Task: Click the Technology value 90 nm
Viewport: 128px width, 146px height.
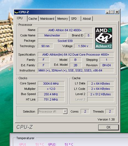Action: 45,46
